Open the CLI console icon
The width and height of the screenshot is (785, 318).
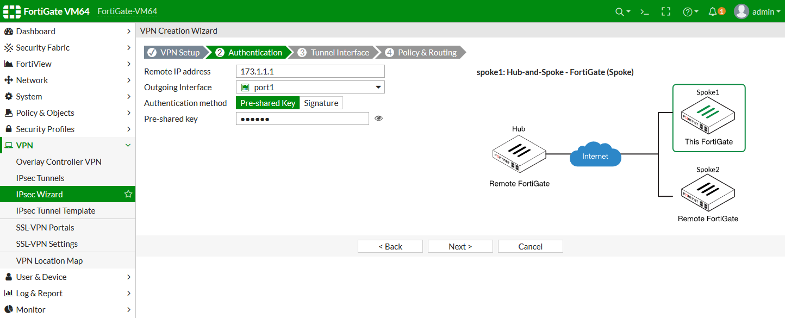click(x=645, y=11)
